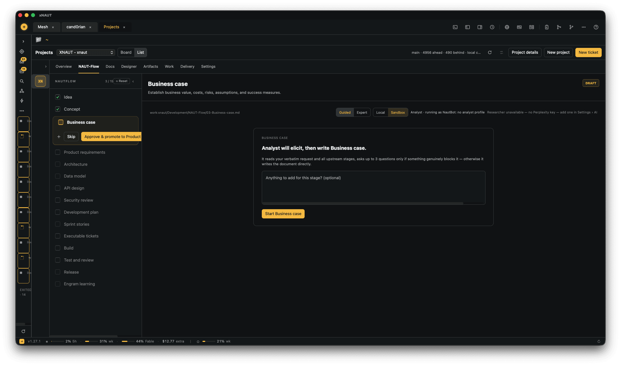
Task: Open the terminal panel icon in top toolbar
Action: click(x=455, y=27)
